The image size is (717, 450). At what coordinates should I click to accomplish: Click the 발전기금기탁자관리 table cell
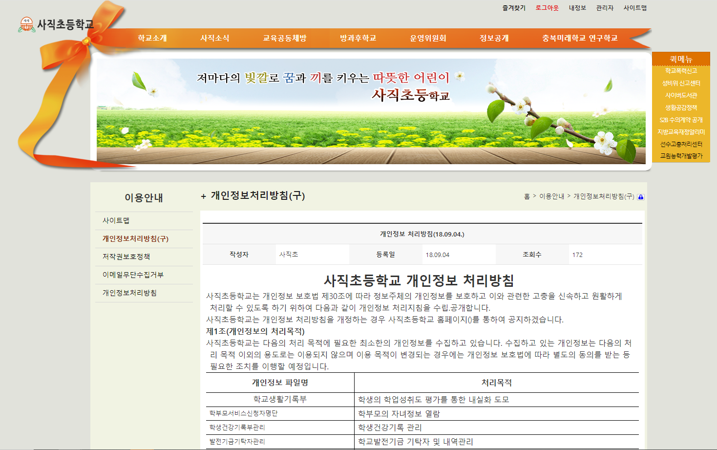coord(280,442)
